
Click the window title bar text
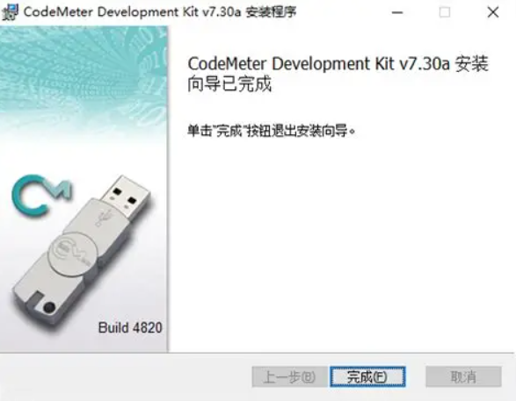[x=160, y=12]
